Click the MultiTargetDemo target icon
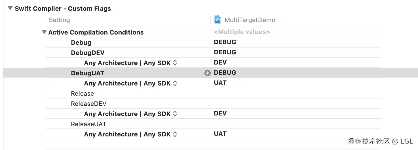The height and width of the screenshot is (150, 418). [218, 20]
